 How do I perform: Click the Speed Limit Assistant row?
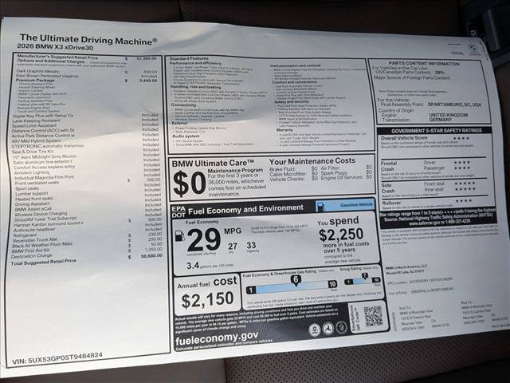tap(85, 125)
